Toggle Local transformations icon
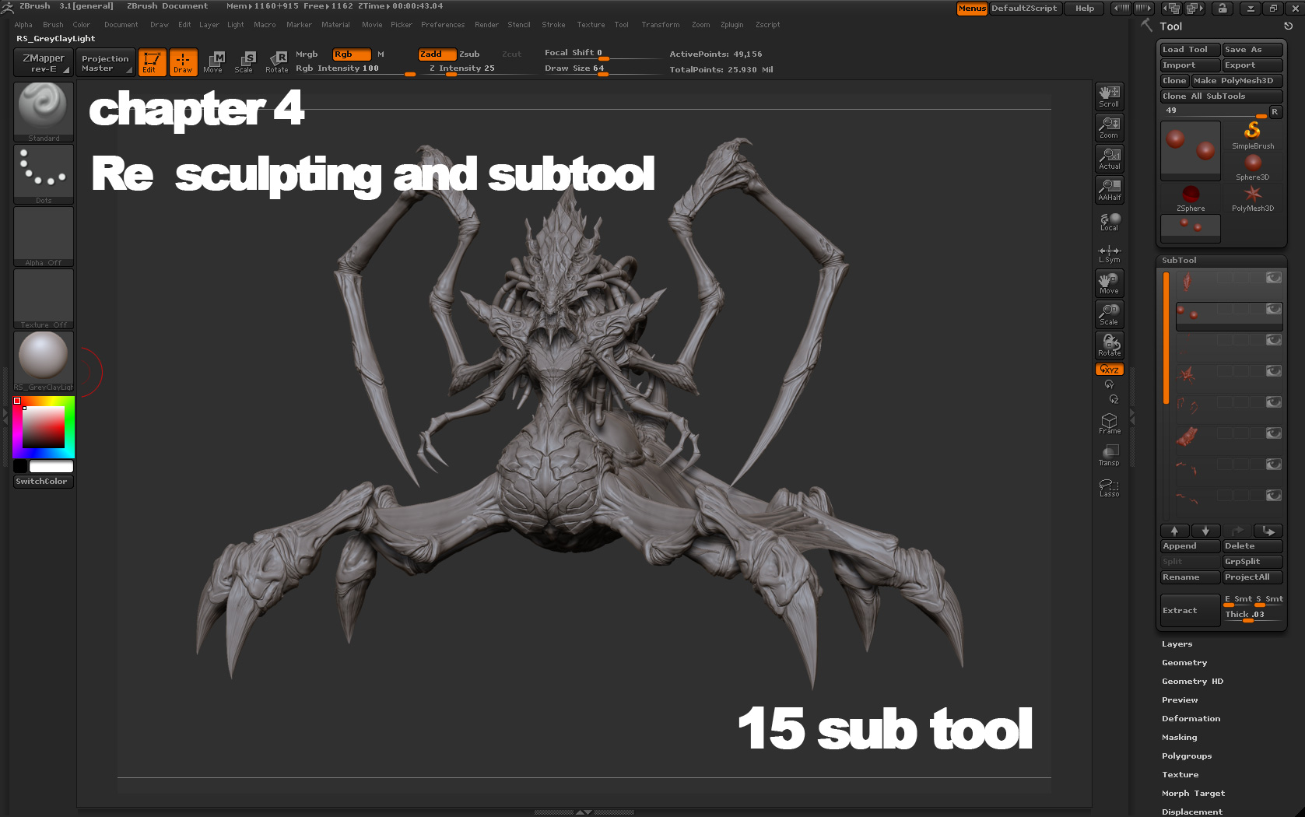Screen dimensions: 1305x817 (1109, 222)
